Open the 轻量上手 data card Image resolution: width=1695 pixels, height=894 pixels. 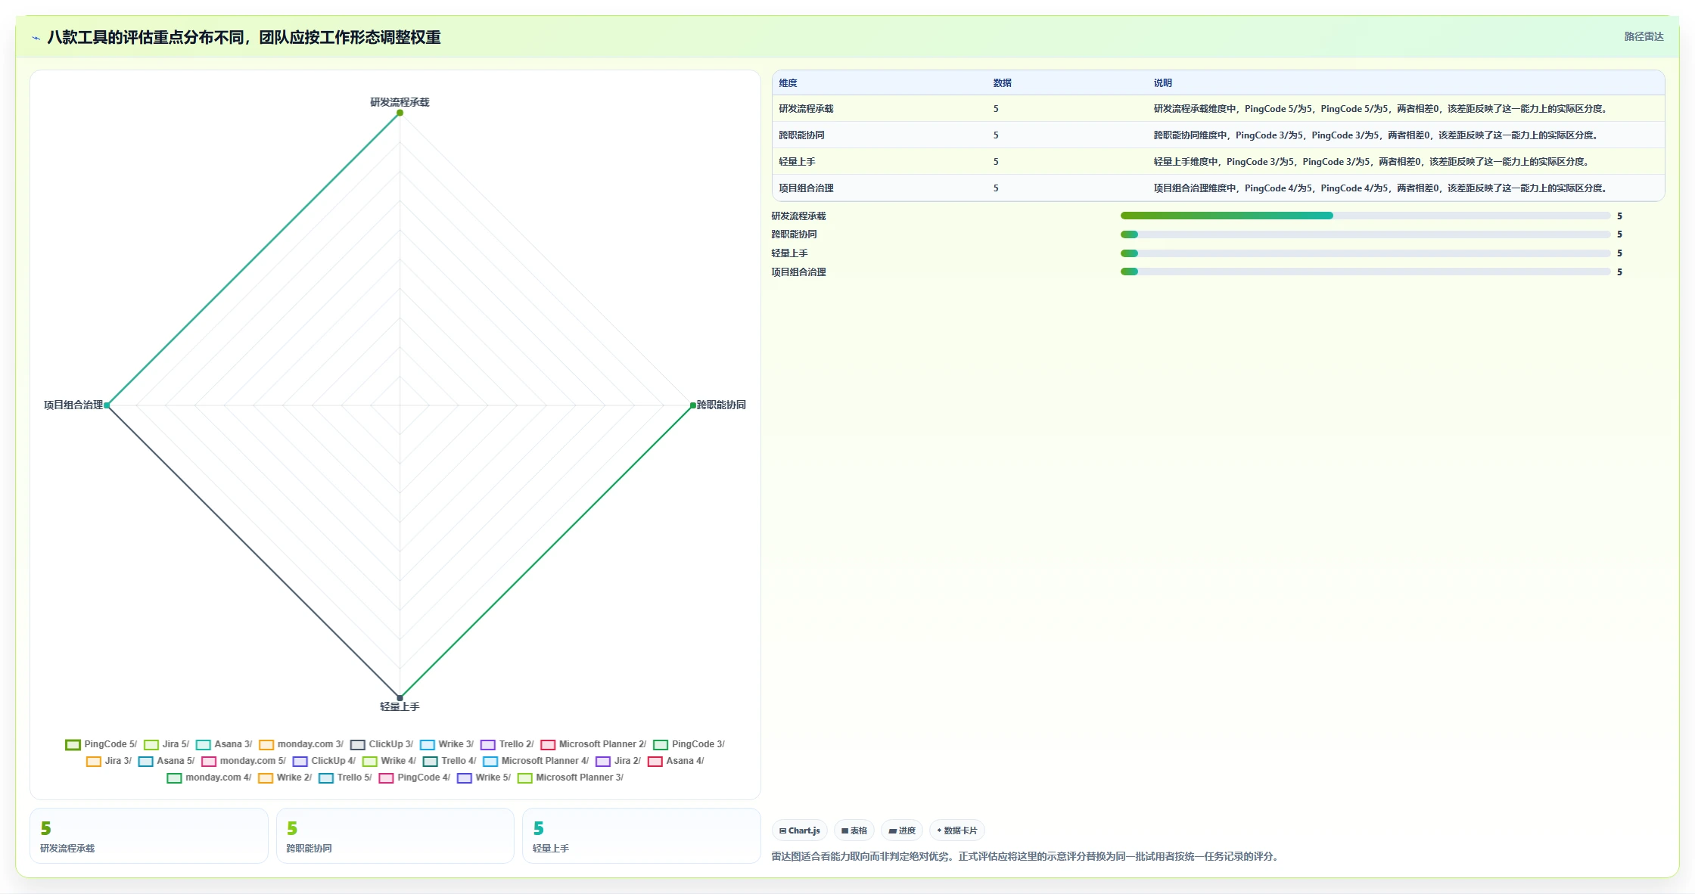pos(641,836)
